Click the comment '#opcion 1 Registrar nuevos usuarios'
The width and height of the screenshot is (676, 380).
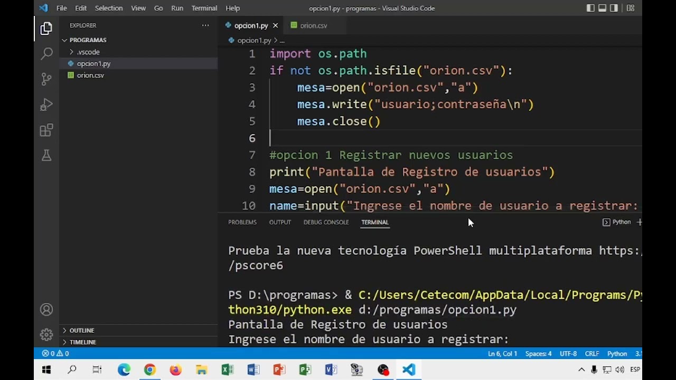coord(391,155)
